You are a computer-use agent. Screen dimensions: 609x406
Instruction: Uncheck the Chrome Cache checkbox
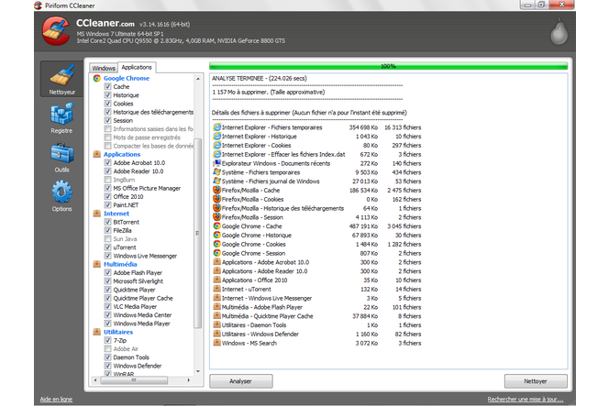(x=108, y=86)
